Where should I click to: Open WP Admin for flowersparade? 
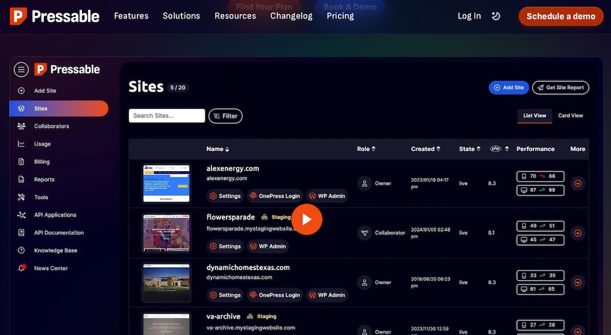(x=268, y=246)
